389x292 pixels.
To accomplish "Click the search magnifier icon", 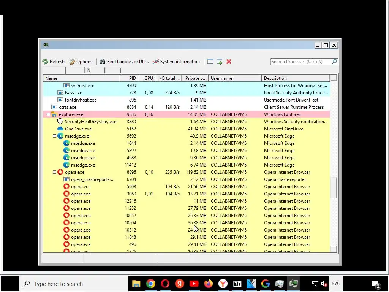I will (334, 61).
